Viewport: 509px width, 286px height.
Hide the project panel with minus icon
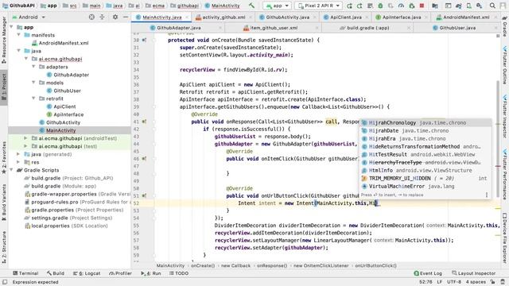(x=126, y=17)
